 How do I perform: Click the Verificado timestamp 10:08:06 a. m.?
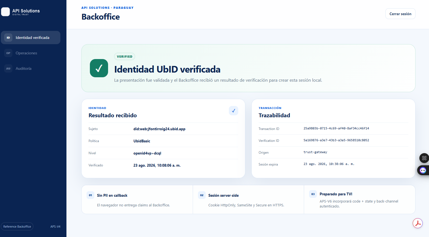click(x=157, y=165)
